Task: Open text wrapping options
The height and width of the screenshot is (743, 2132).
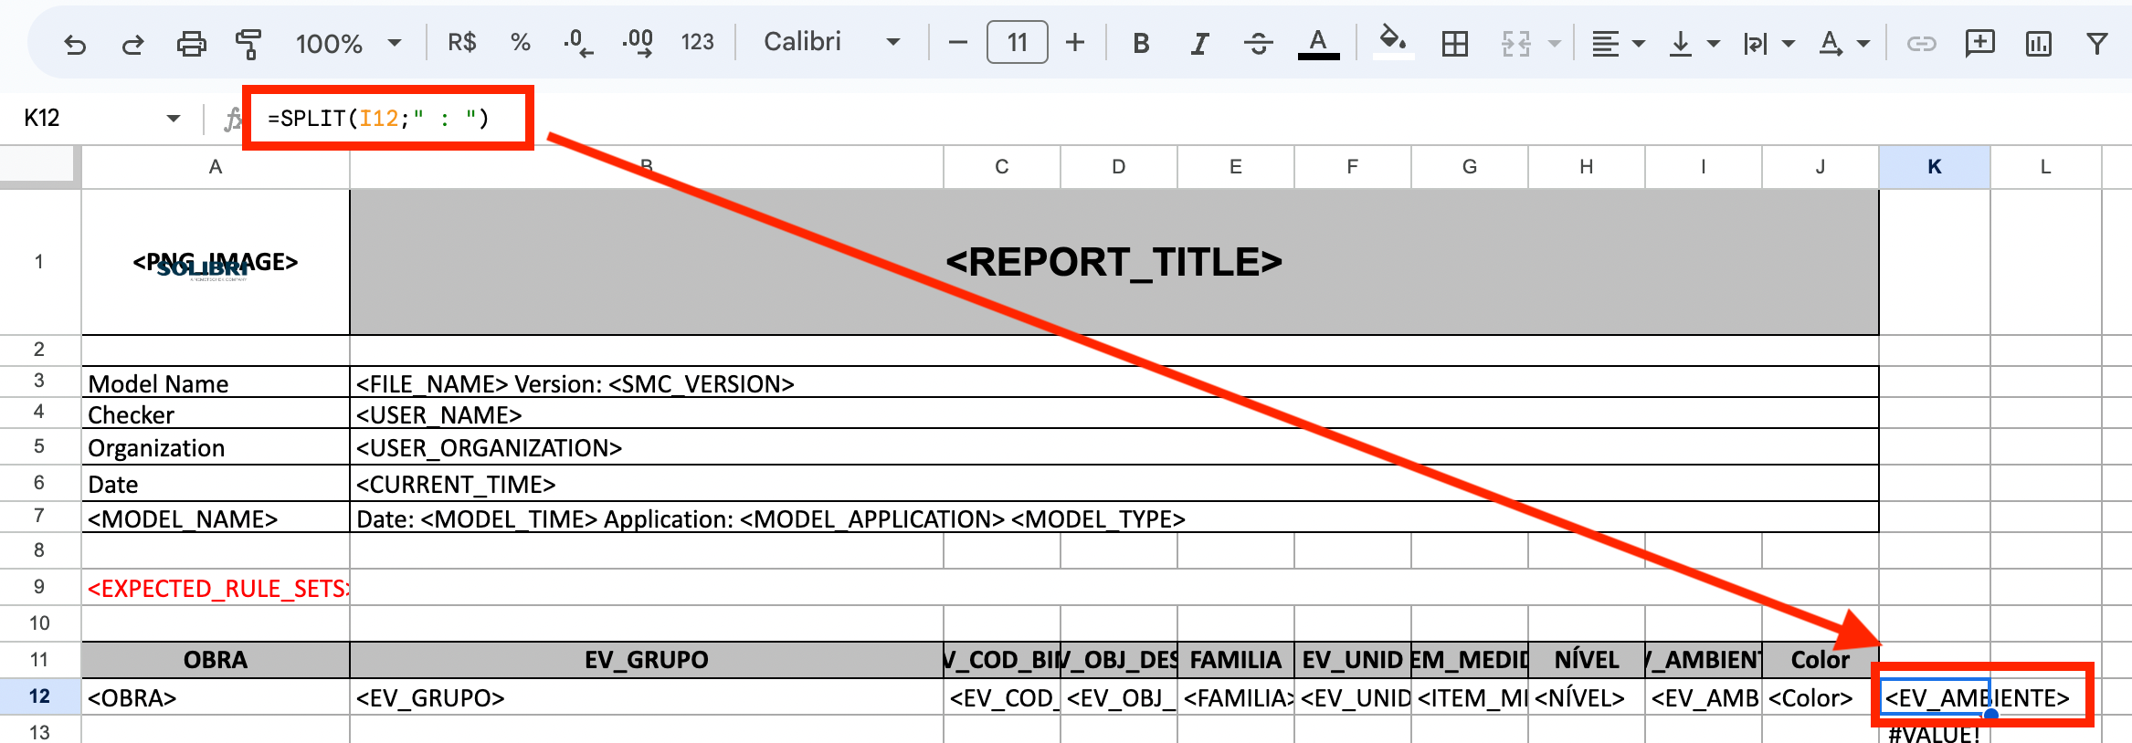Action: 1768,43
